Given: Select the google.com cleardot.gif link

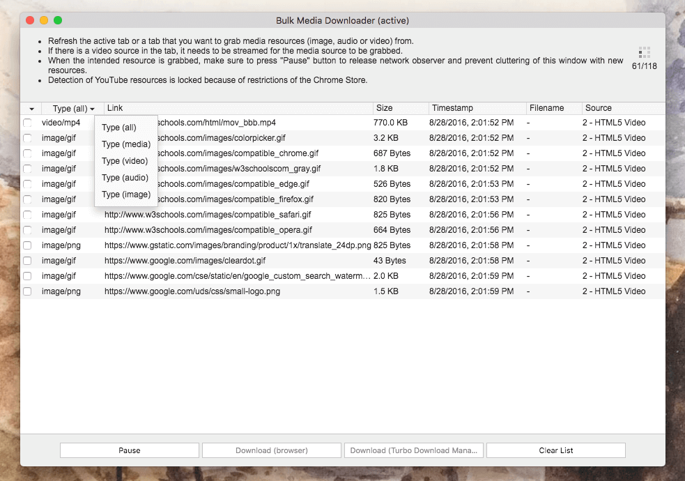Looking at the screenshot, I should (185, 261).
